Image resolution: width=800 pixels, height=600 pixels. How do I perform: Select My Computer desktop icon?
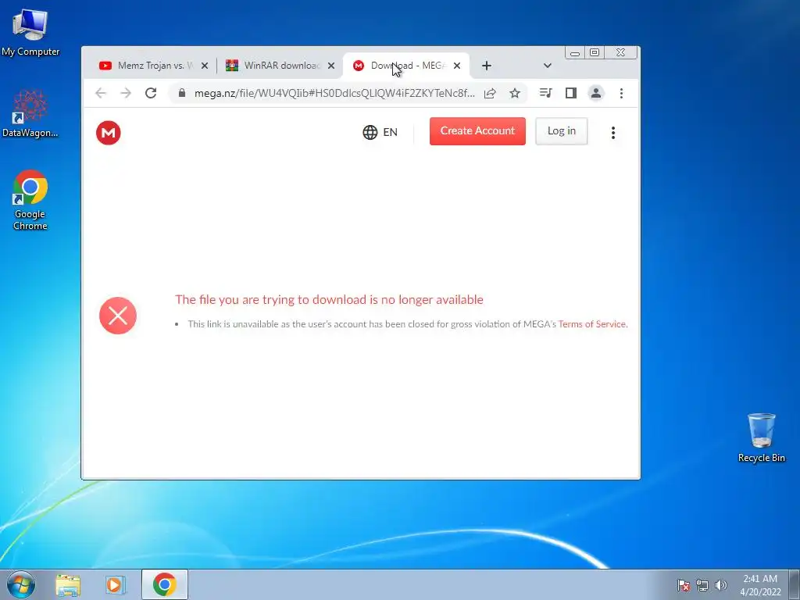30,33
